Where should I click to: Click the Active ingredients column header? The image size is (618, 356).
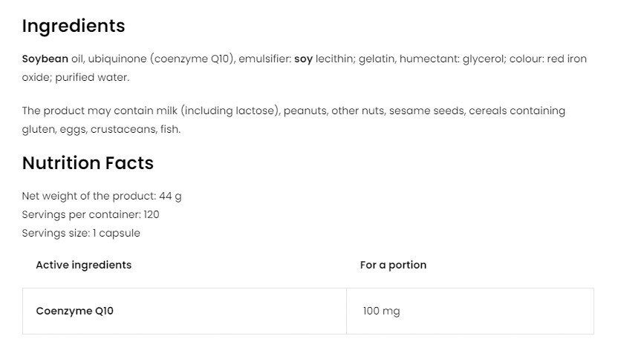click(83, 265)
